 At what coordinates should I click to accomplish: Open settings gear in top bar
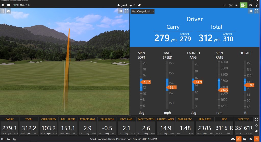pyautogui.click(x=251, y=5)
